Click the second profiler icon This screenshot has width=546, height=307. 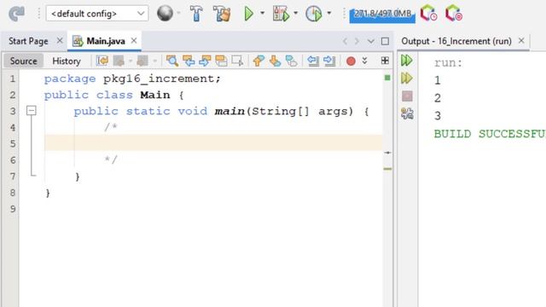(454, 14)
